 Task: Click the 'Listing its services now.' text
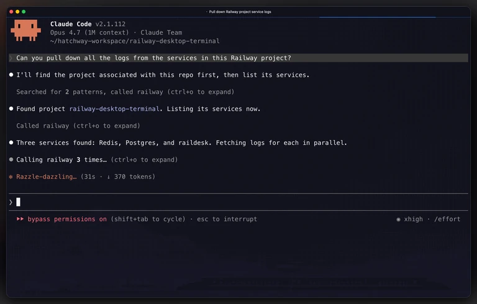[x=214, y=109]
